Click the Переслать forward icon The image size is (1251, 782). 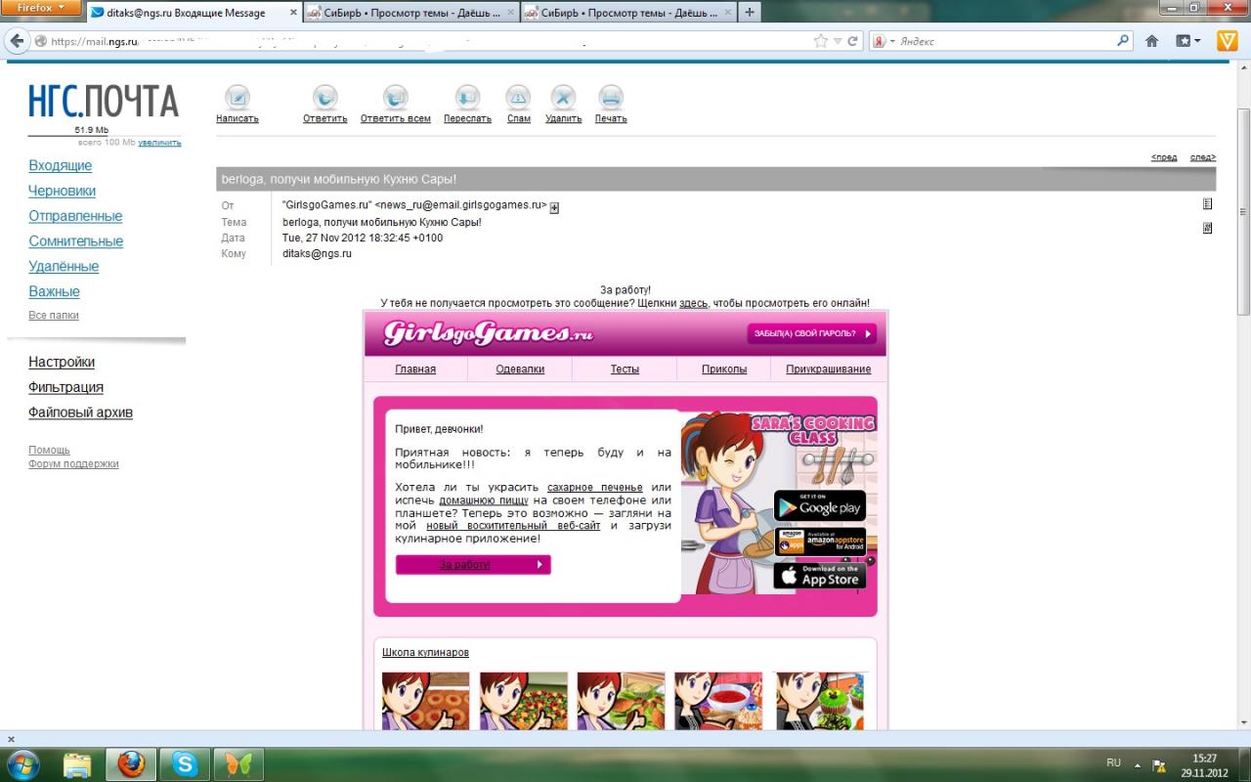coord(467,98)
